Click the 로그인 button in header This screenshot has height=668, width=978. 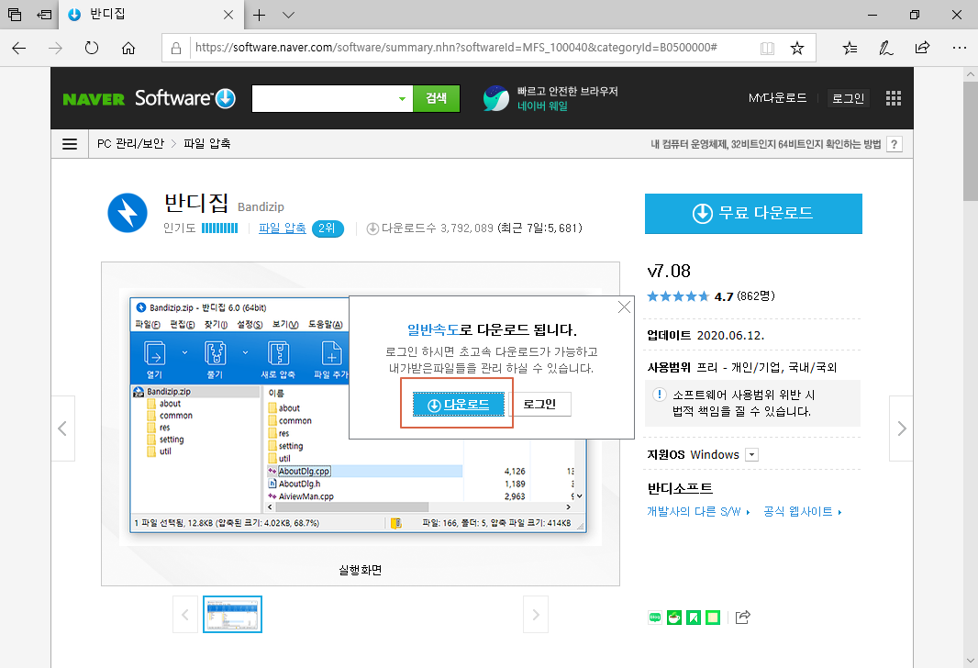point(849,98)
